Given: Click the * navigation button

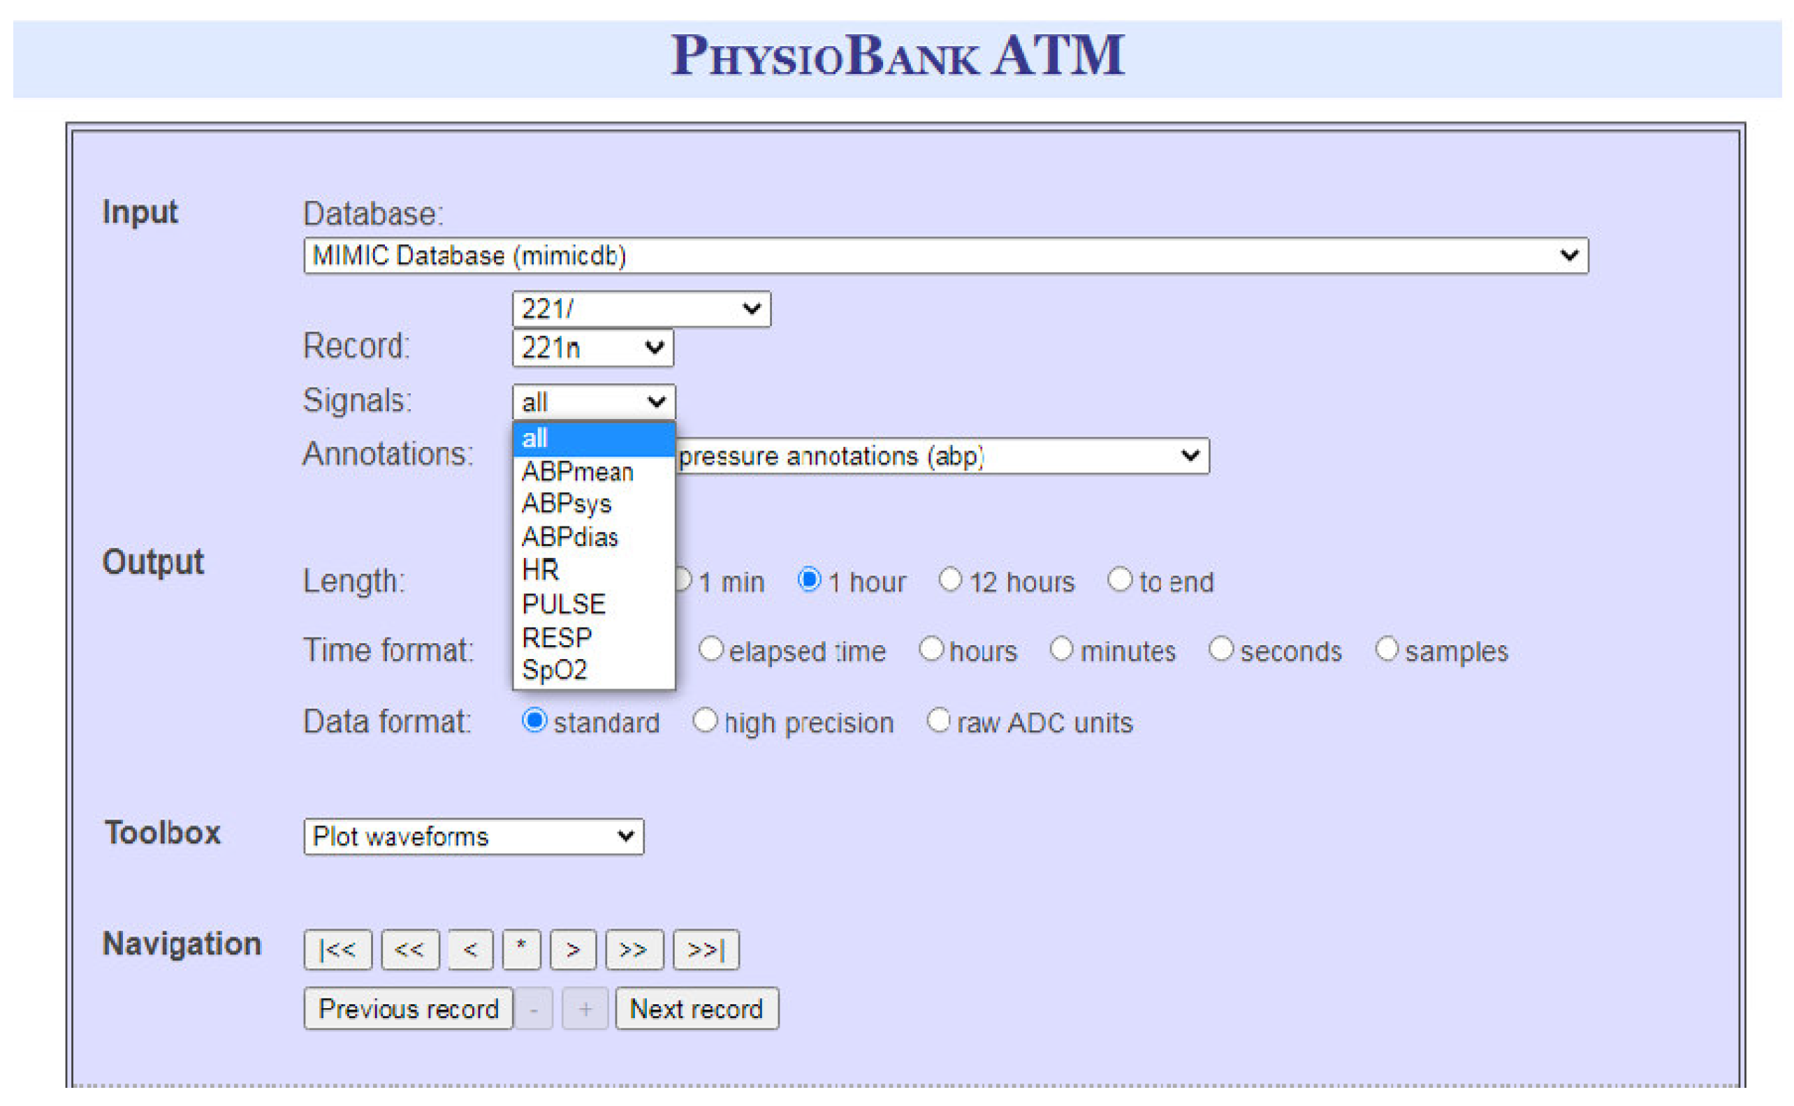Looking at the screenshot, I should pyautogui.click(x=521, y=950).
